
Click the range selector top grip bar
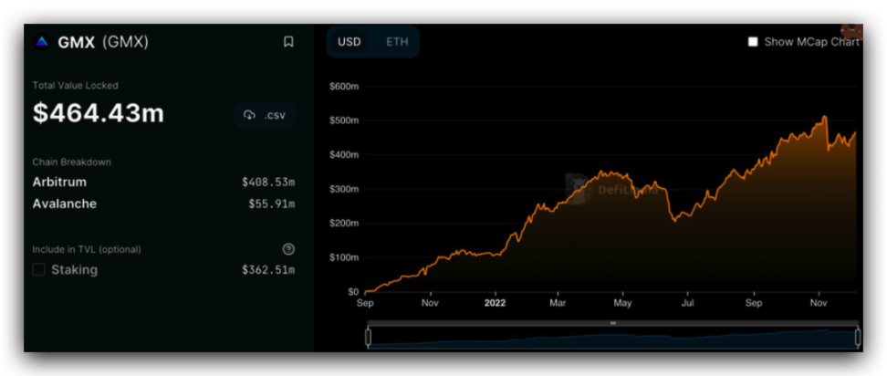pos(613,323)
